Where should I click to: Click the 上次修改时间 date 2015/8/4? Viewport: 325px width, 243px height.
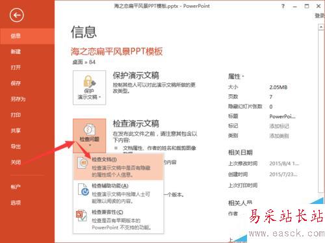[x=284, y=164]
